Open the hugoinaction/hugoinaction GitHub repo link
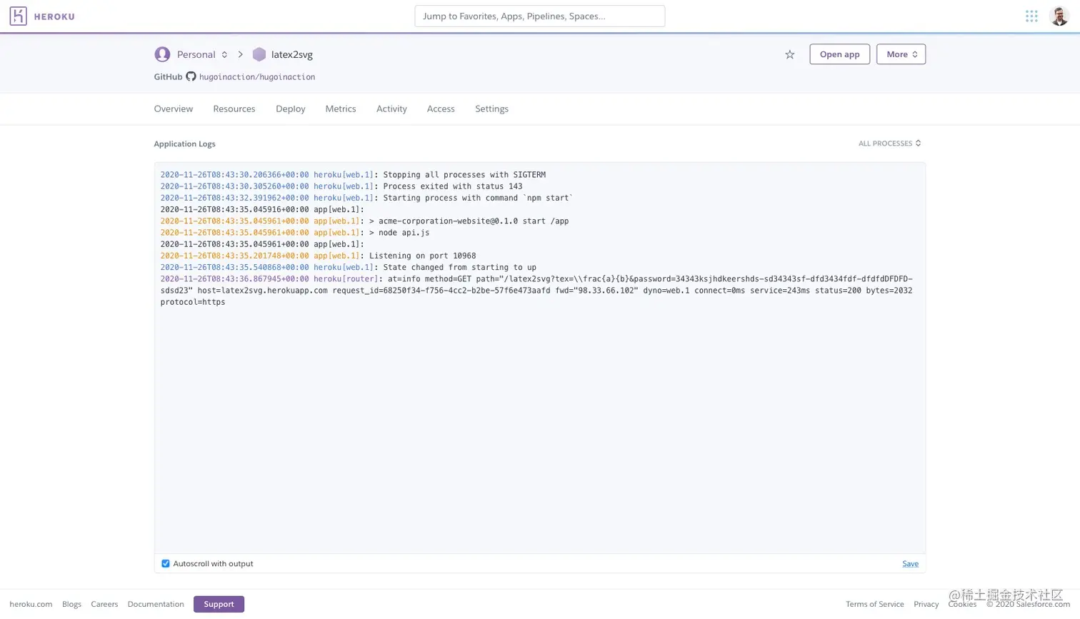The width and height of the screenshot is (1080, 619). pos(257,76)
